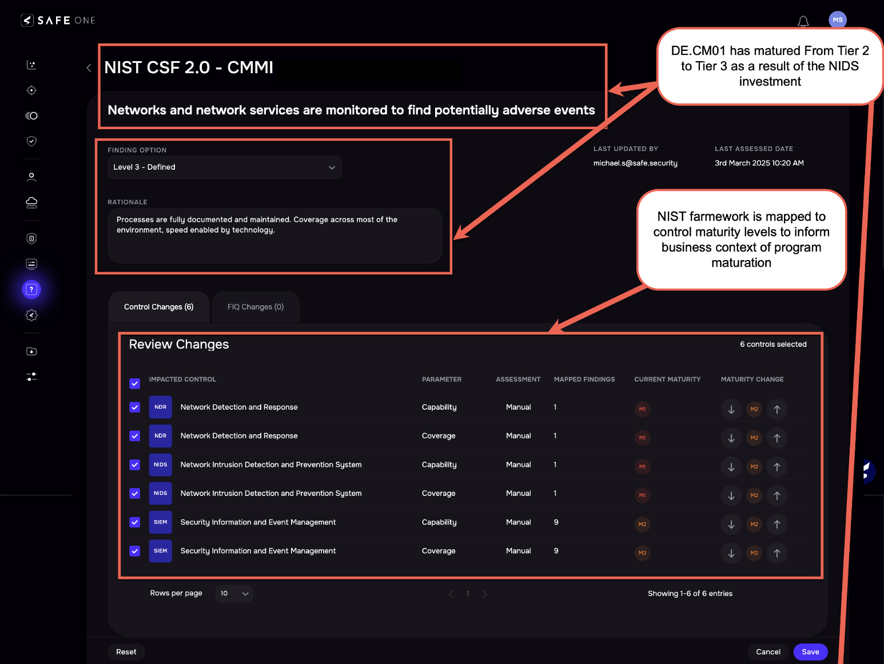884x664 pixels.
Task: Click the Save button
Action: pyautogui.click(x=810, y=652)
